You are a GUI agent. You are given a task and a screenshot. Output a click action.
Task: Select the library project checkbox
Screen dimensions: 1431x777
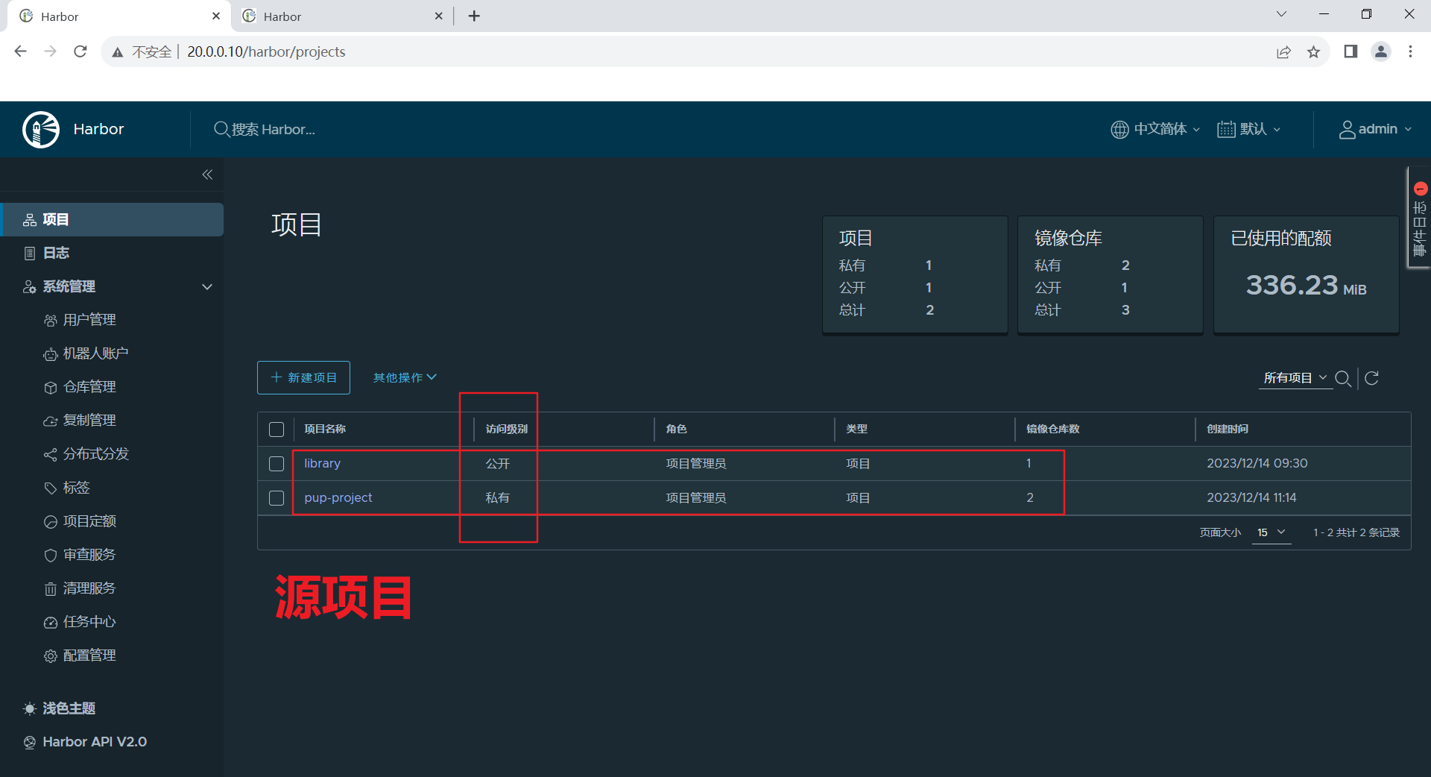click(277, 464)
